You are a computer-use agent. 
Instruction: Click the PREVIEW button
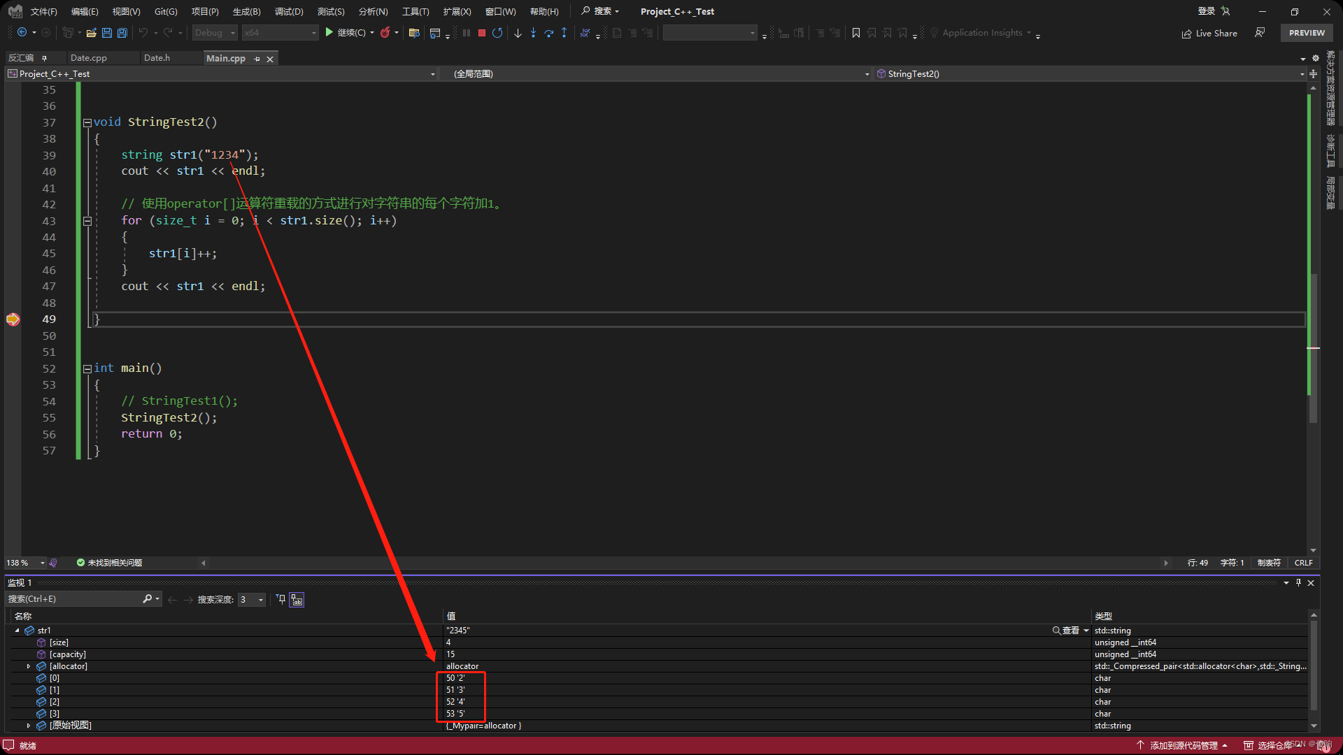coord(1307,33)
